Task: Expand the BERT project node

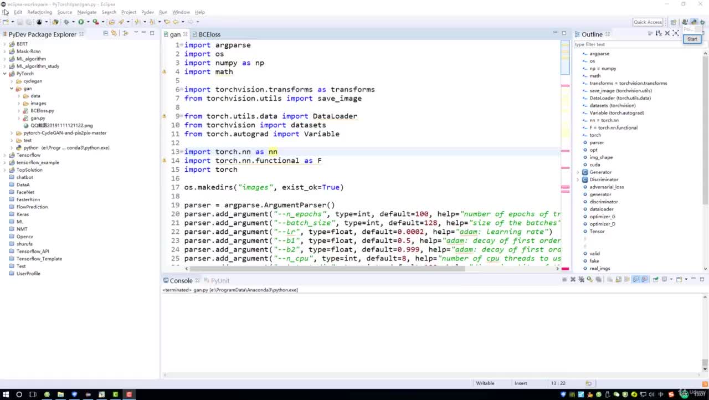Action: 5,44
